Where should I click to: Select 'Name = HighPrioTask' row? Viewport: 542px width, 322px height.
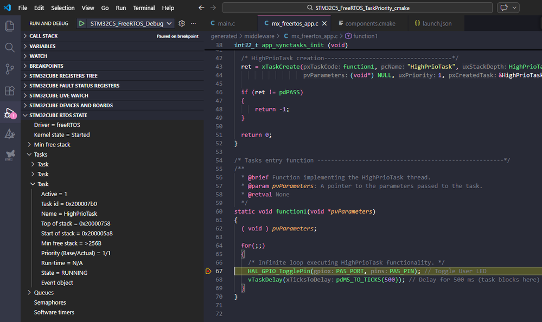tap(112, 214)
